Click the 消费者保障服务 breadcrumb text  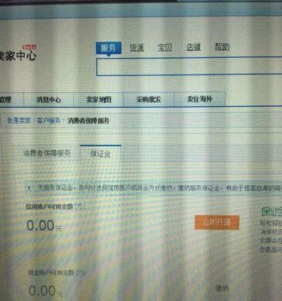point(89,121)
